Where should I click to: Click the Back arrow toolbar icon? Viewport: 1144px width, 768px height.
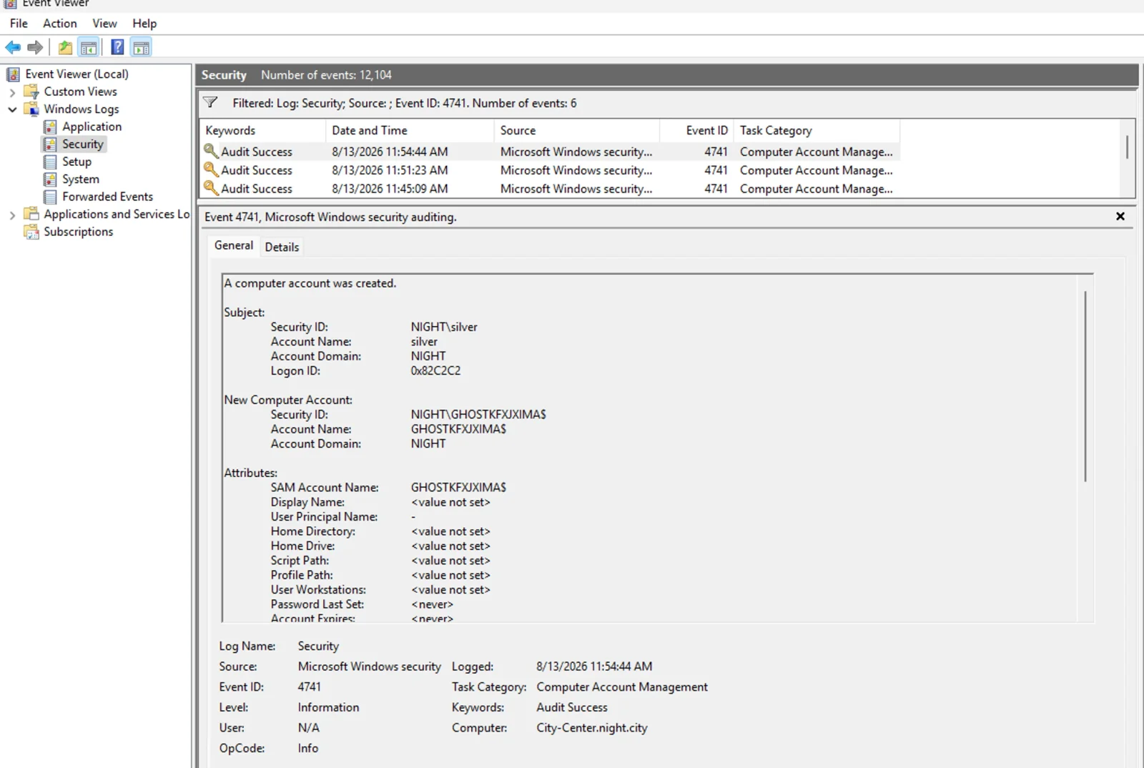13,48
